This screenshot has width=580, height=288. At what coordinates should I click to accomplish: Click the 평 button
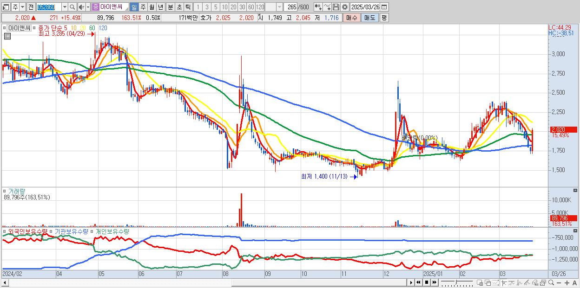click(384, 18)
